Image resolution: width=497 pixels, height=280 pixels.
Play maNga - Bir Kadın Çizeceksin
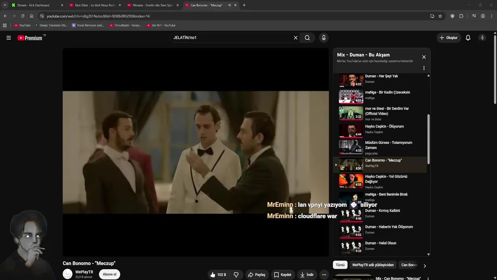(380, 97)
